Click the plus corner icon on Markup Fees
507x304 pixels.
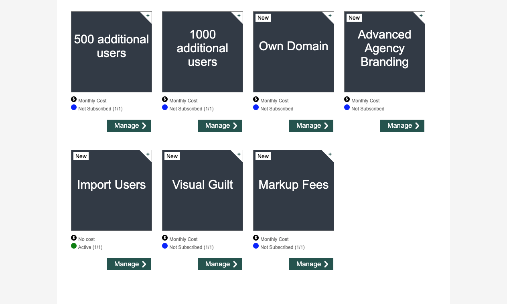pyautogui.click(x=330, y=154)
